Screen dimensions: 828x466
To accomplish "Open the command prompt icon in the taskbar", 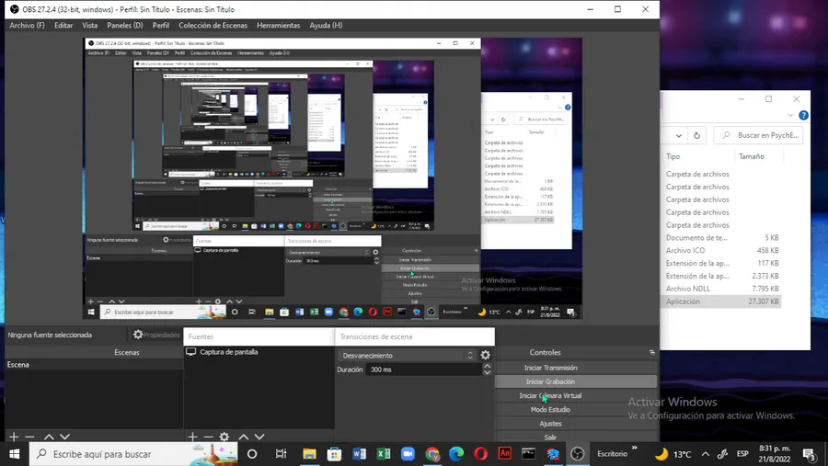I will (529, 454).
